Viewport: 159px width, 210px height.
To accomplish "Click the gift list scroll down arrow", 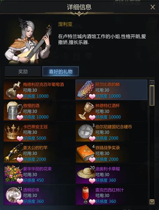I will pyautogui.click(x=152, y=202).
